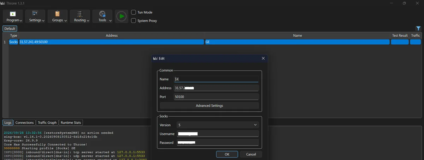Image resolution: width=424 pixels, height=160 pixels.
Task: Sort by the Type column header
Action: coord(14,36)
